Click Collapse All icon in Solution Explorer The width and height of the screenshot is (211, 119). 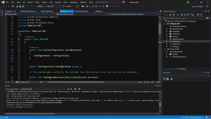point(185,15)
